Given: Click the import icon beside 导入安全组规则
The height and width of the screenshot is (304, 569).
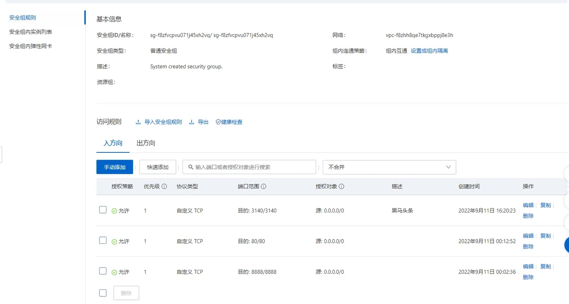Looking at the screenshot, I should 138,122.
